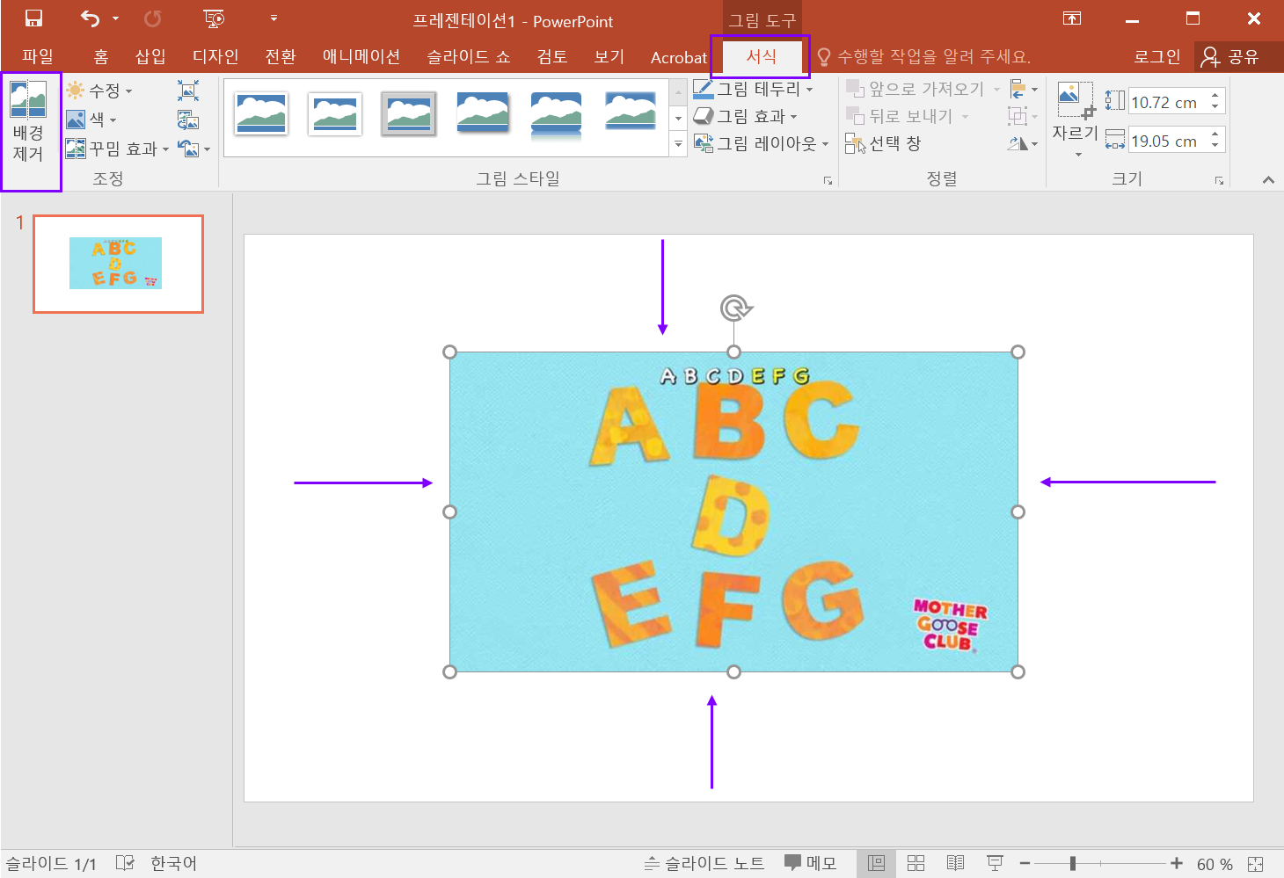The width and height of the screenshot is (1284, 878).
Task: Open the 그림 테두리 border dropdown
Action: point(753,89)
